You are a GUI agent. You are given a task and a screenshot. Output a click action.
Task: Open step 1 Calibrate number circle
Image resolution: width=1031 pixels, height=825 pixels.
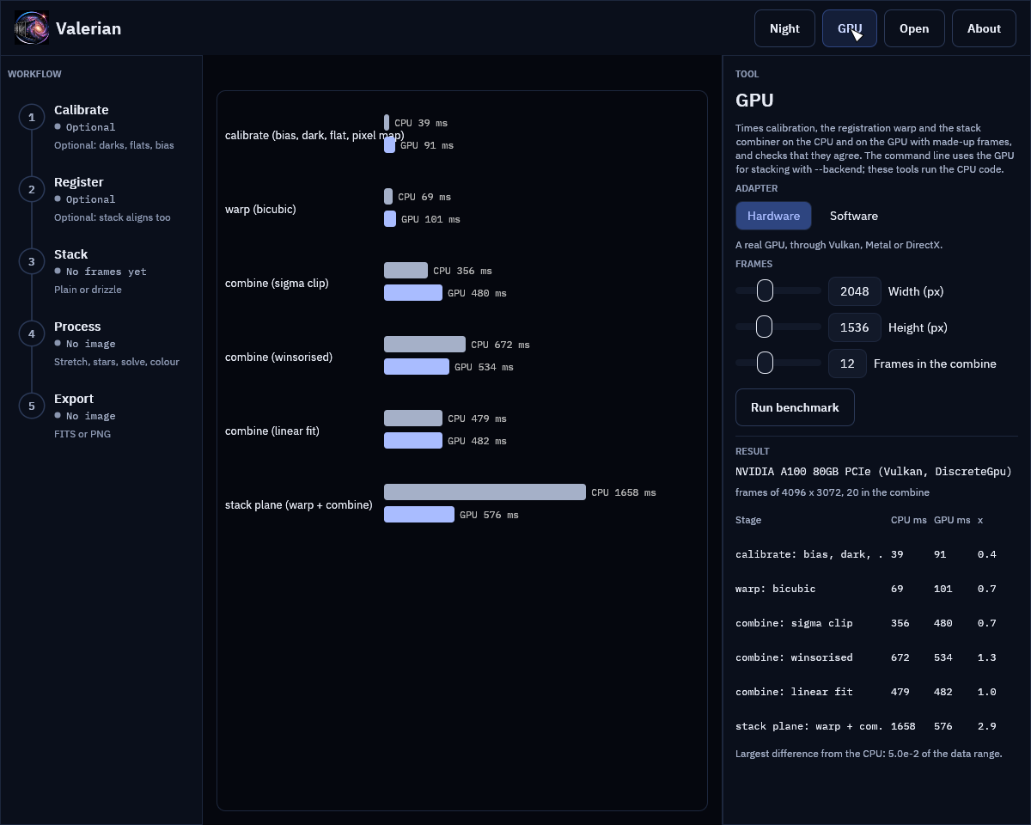pos(32,117)
